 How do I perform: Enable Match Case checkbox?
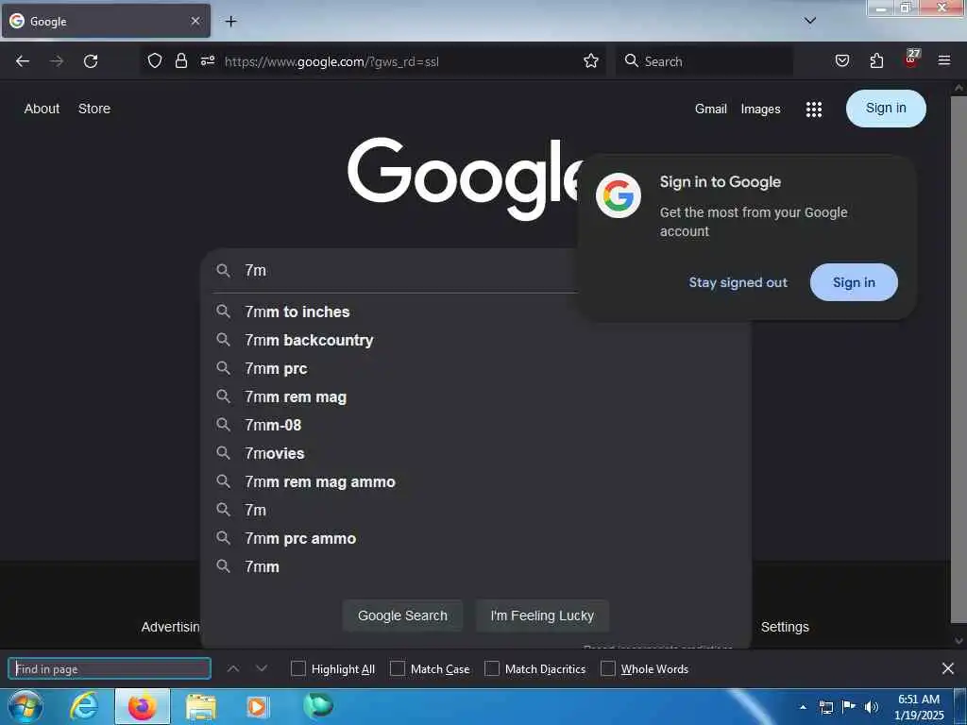click(398, 668)
